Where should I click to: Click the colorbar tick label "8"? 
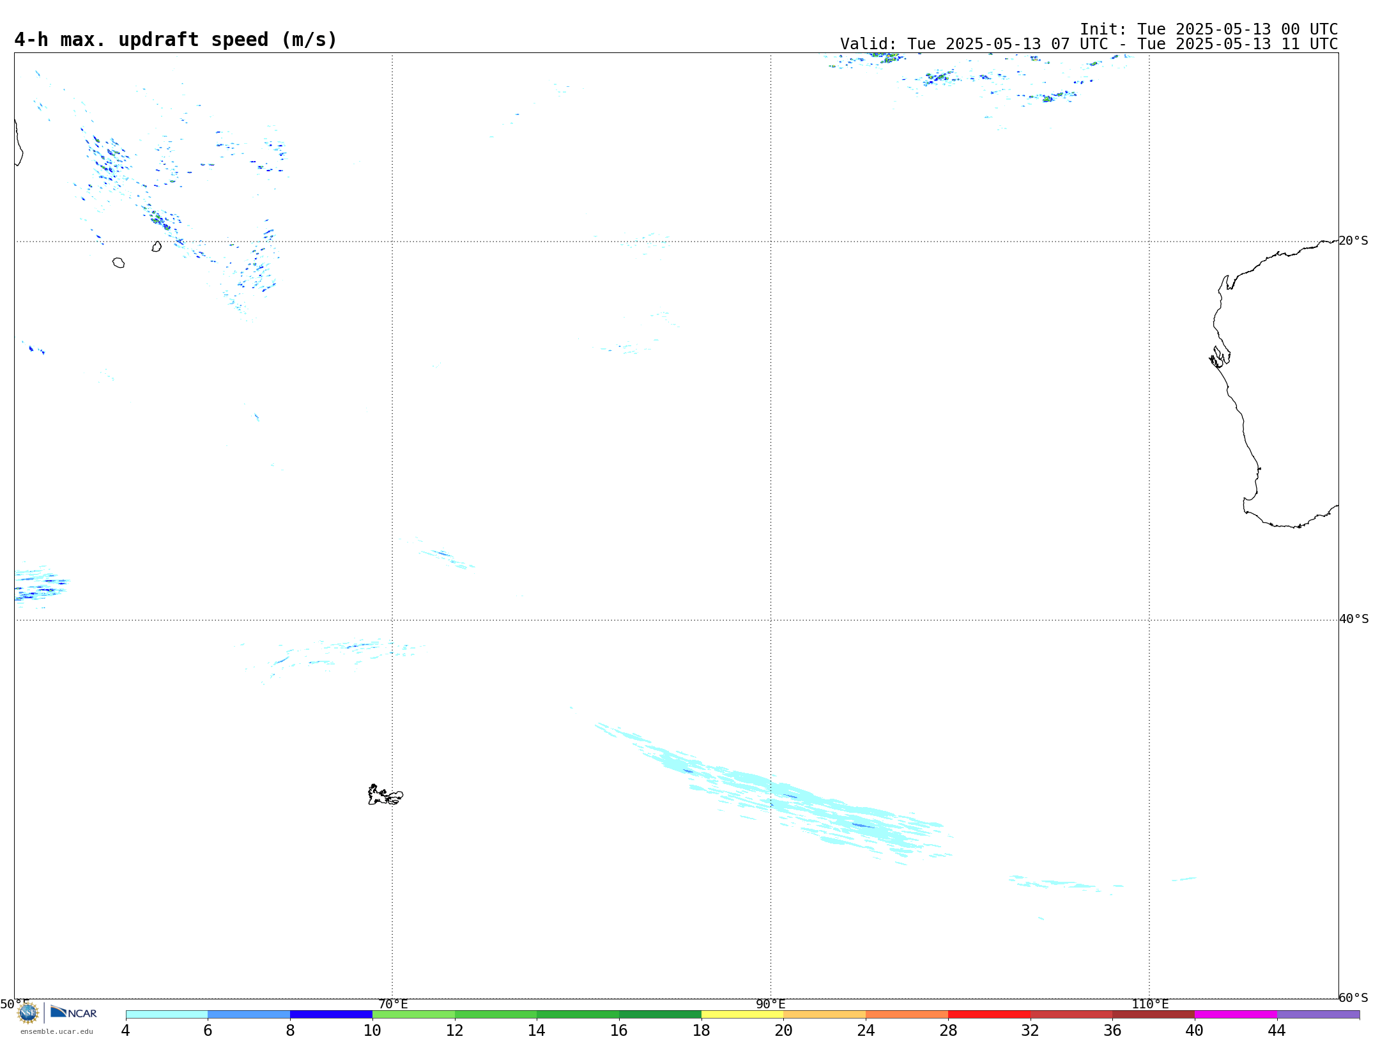click(290, 1031)
